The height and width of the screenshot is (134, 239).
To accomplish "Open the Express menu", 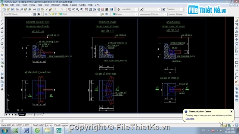I will click(x=74, y=5).
